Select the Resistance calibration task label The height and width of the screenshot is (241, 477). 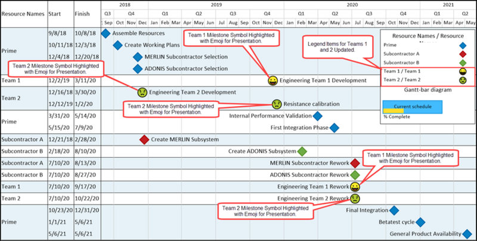(x=311, y=104)
